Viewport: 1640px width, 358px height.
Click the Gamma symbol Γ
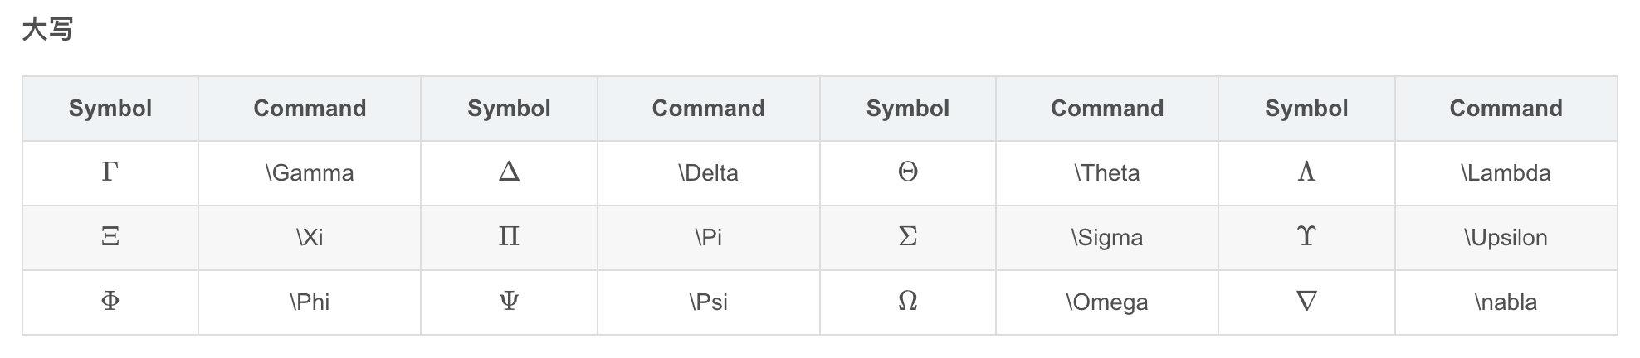pos(110,172)
